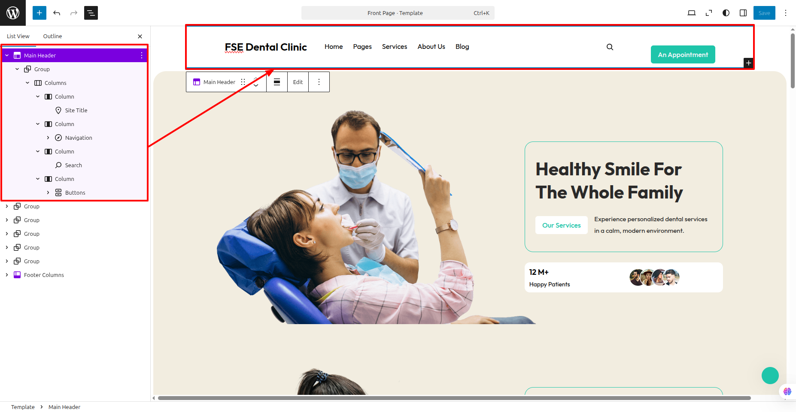Click the horizontal scrollbar under the canvas
This screenshot has height=412, width=796.
454,398
